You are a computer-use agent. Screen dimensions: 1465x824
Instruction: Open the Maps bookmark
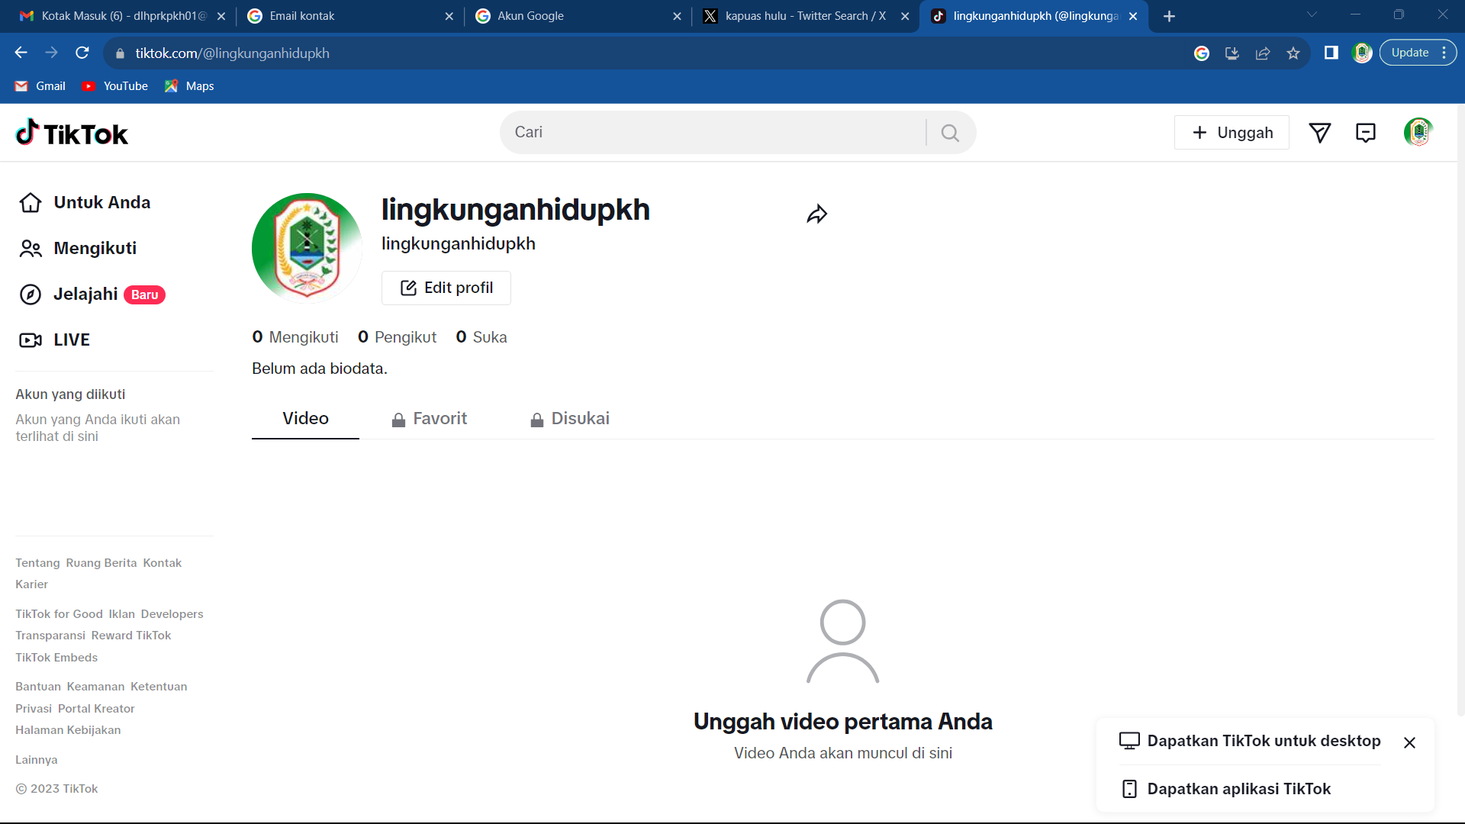189,86
